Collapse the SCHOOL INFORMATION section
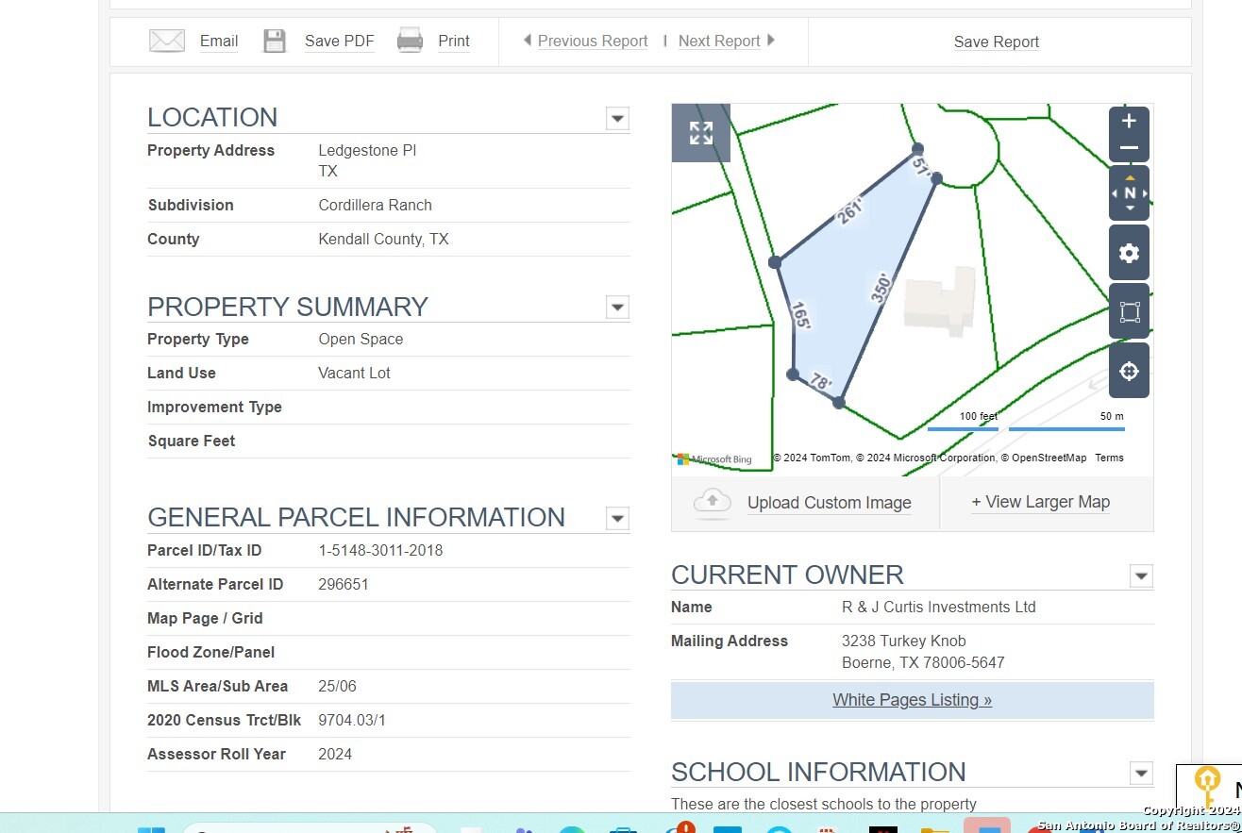Image resolution: width=1242 pixels, height=833 pixels. (1141, 773)
